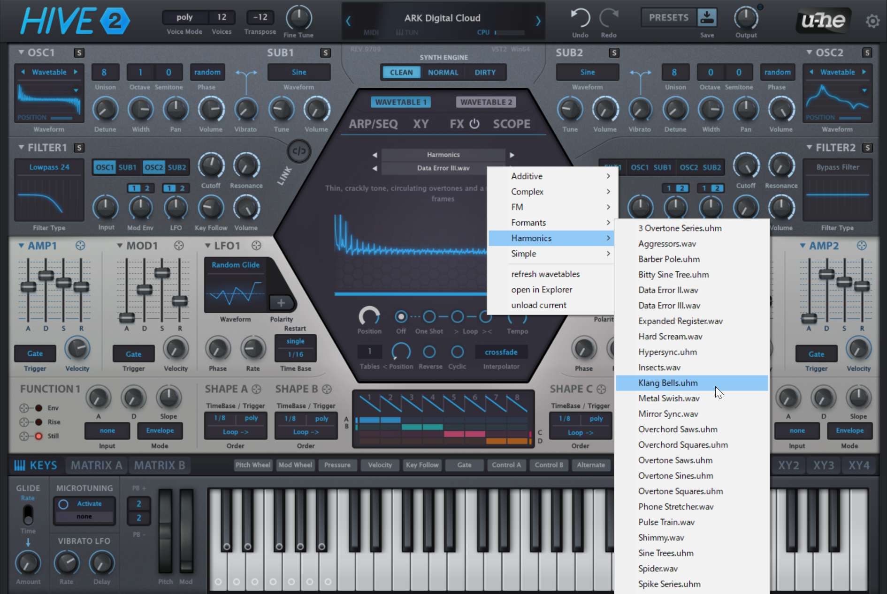
Task: Open the ARP/SEQ view
Action: [373, 124]
